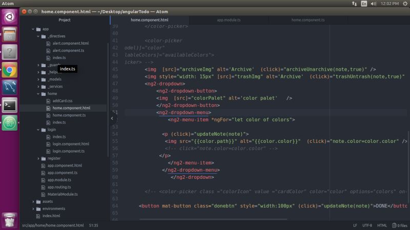The width and height of the screenshot is (410, 230).
Task: Change the HTML grammar selector
Action: [382, 225]
